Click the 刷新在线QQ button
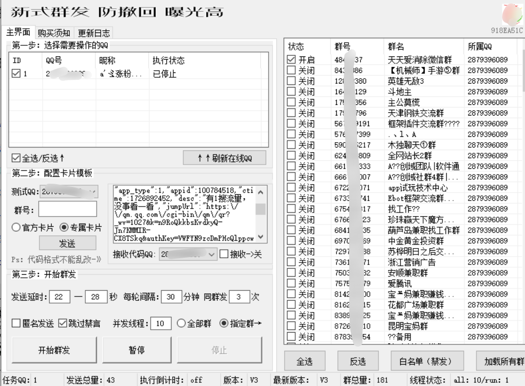The height and width of the screenshot is (386, 525). tap(224, 158)
